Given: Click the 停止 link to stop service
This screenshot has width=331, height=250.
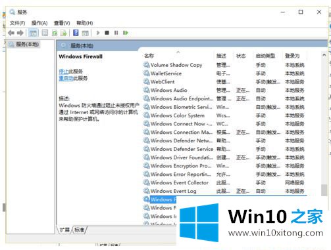Looking at the screenshot, I should pos(64,72).
